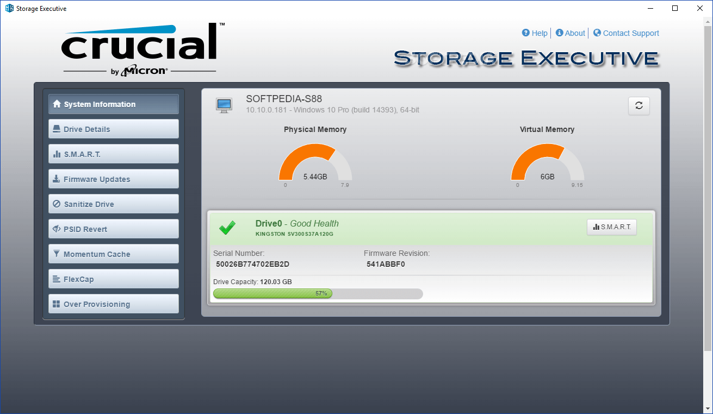Click the 10.10.0.181 Windows 10 Pro line
This screenshot has height=414, width=713.
(333, 110)
